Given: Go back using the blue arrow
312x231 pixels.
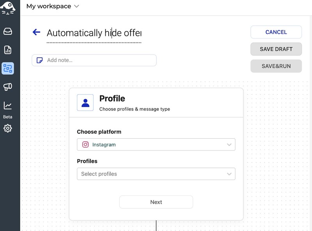Looking at the screenshot, I should point(36,32).
